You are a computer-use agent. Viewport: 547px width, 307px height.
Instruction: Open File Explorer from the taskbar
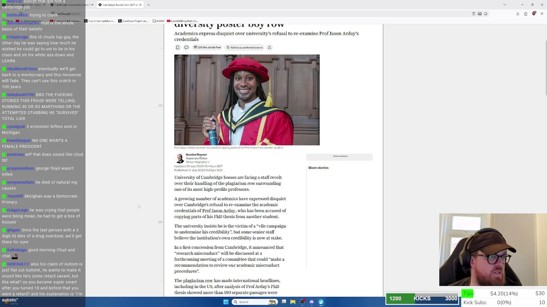(293, 302)
